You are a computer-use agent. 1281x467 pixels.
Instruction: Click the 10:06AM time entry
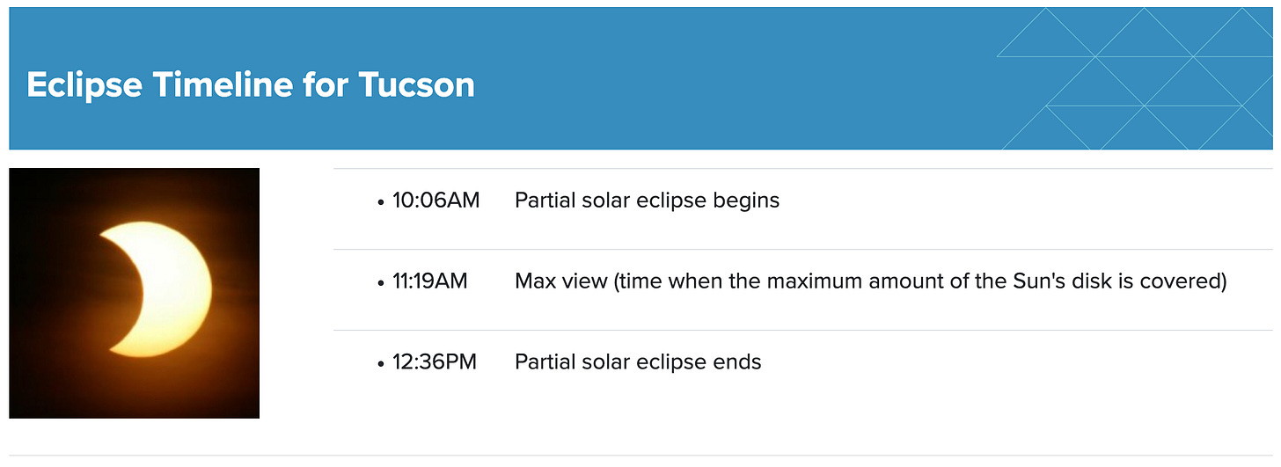tap(436, 201)
